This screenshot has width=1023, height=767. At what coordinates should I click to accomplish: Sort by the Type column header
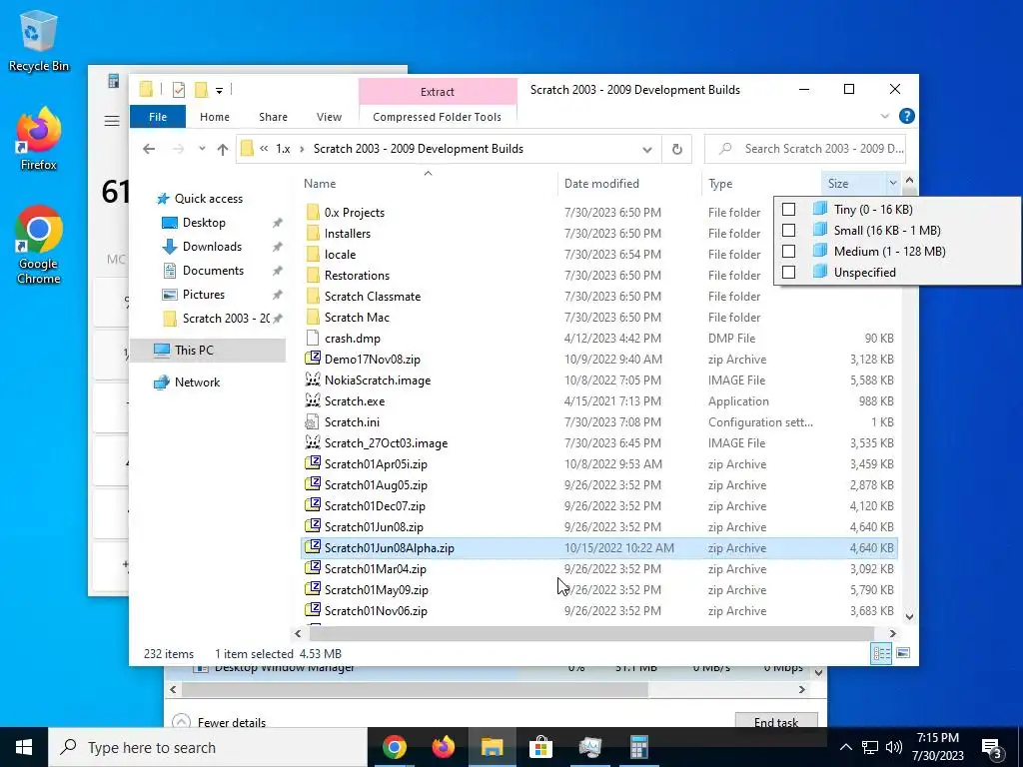tap(760, 184)
